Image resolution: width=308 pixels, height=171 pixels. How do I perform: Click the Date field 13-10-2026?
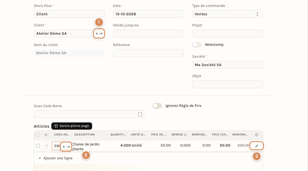click(148, 14)
